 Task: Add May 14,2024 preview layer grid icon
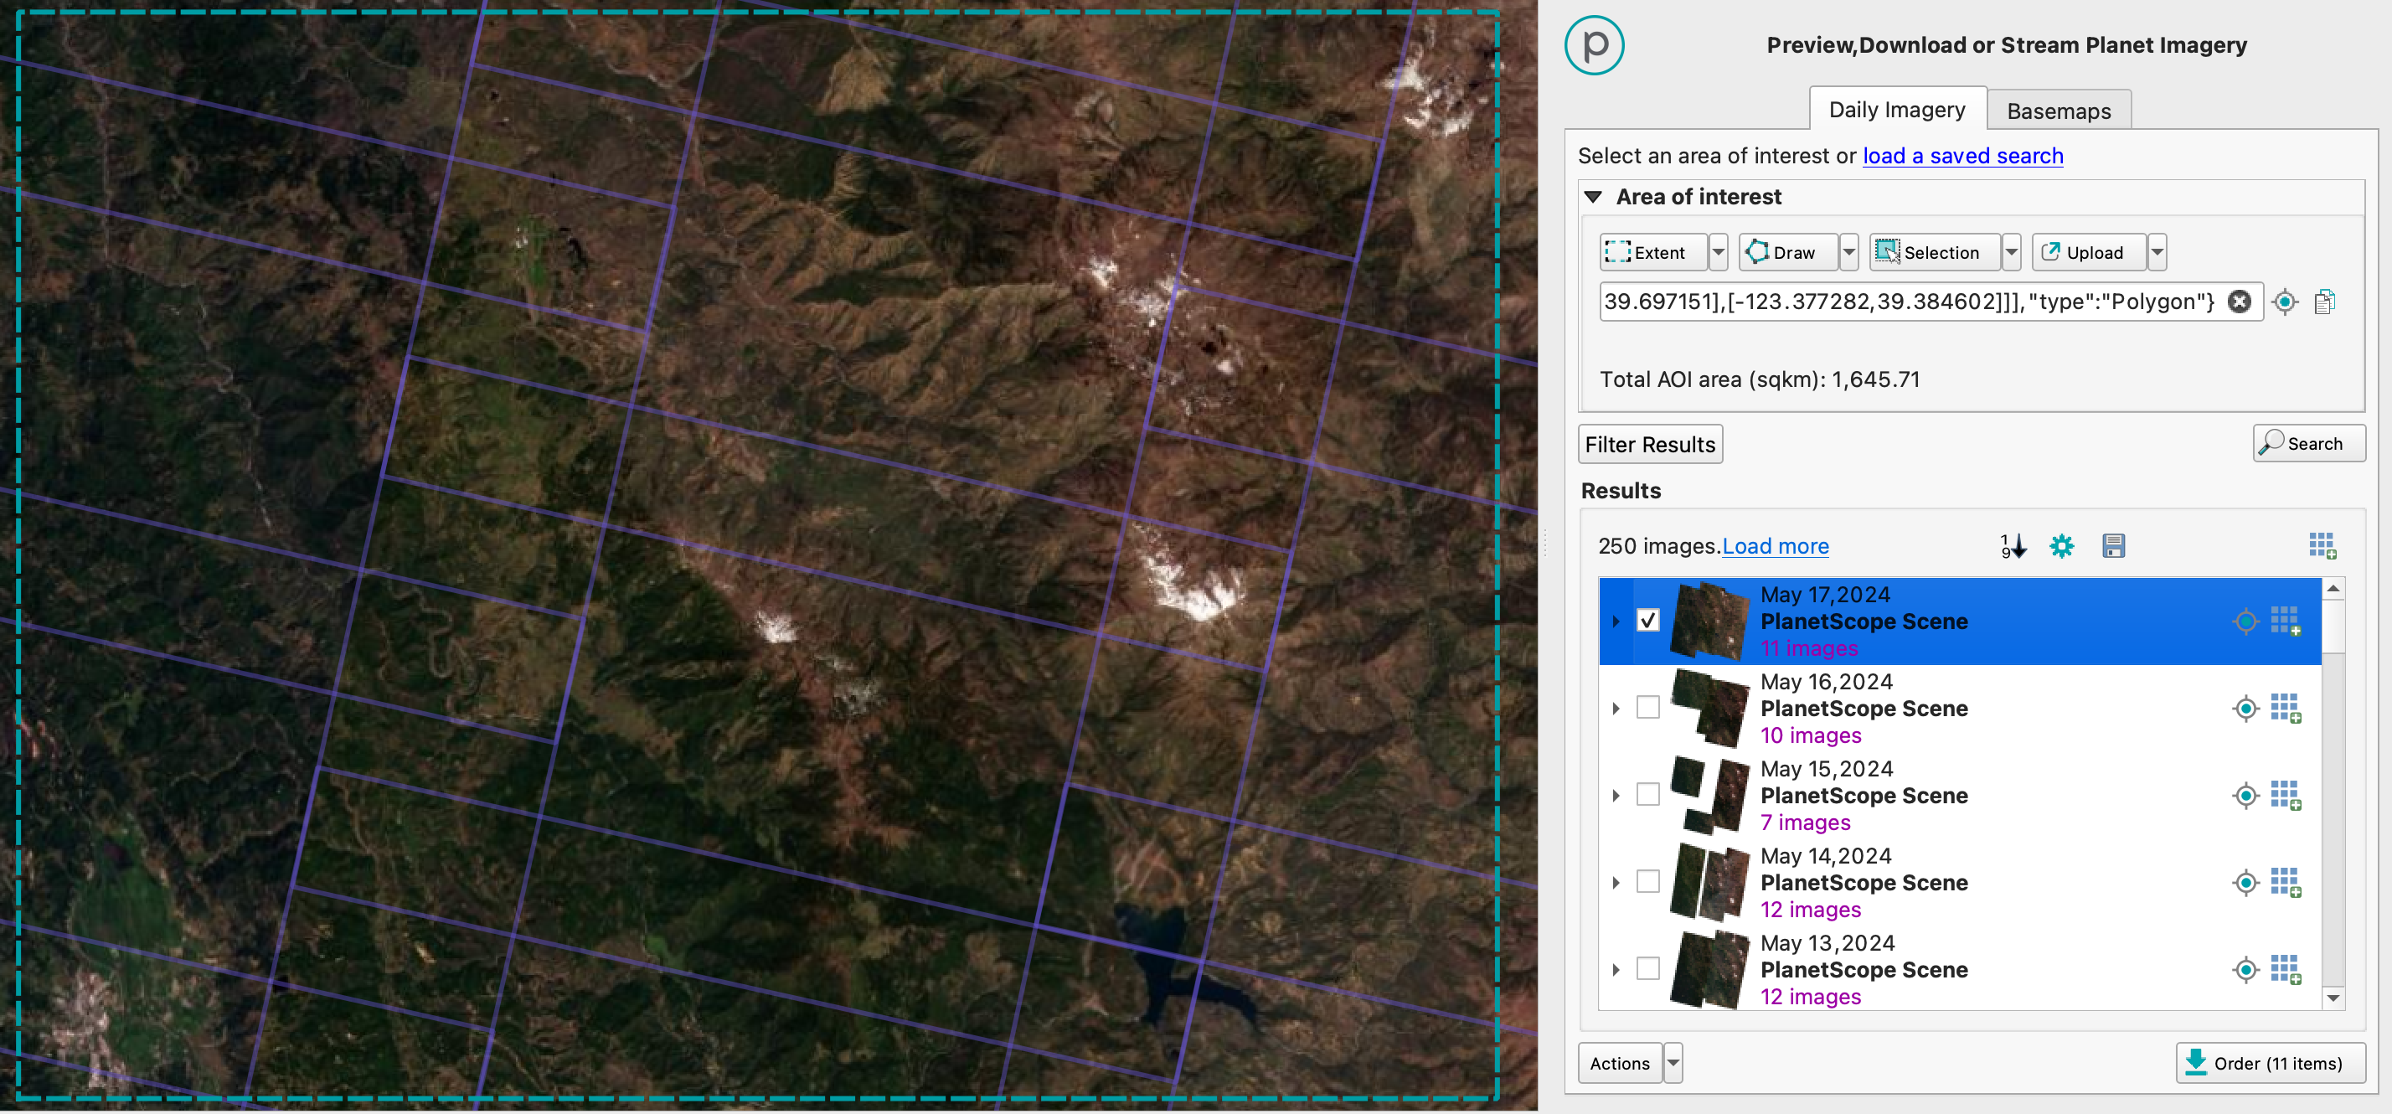coord(2285,883)
